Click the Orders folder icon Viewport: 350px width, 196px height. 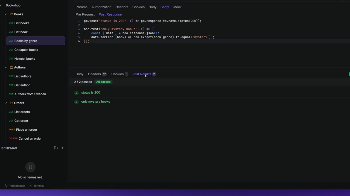(x=11, y=103)
